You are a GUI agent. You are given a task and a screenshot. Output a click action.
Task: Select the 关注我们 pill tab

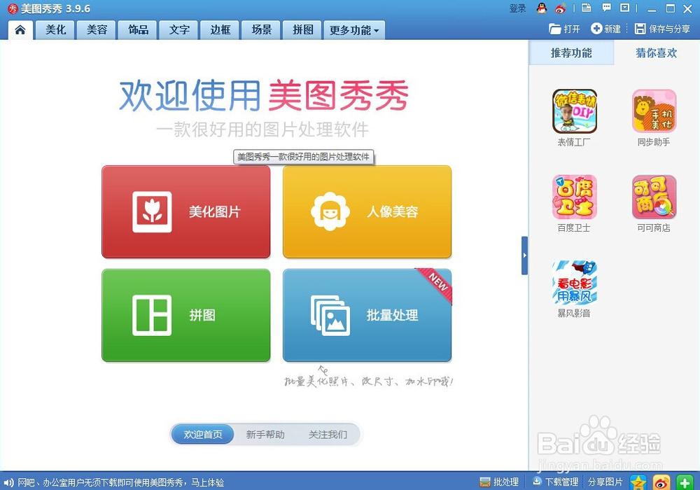click(328, 434)
